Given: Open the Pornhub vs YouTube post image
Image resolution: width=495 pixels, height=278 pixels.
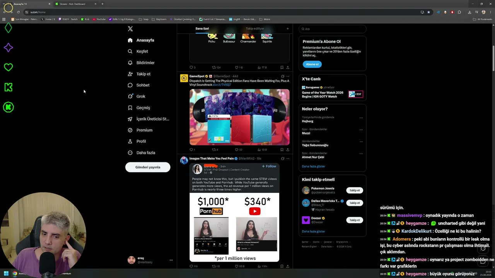Looking at the screenshot, I should [234, 213].
